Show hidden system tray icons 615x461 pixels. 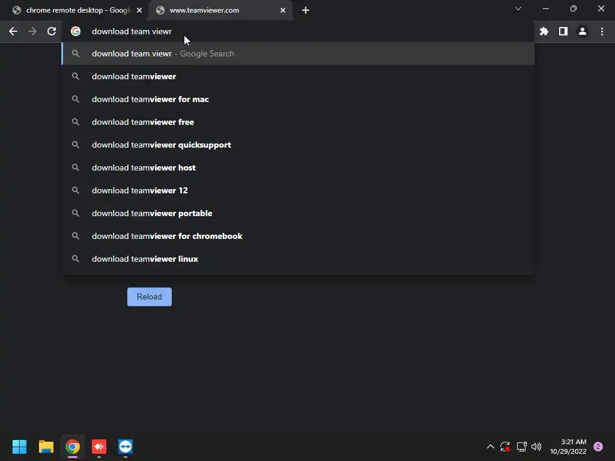pyautogui.click(x=490, y=447)
